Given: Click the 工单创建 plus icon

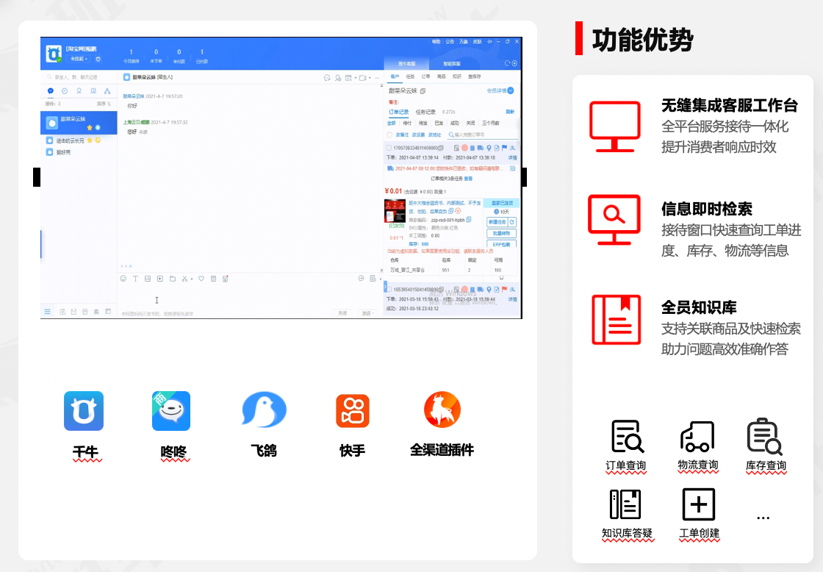Looking at the screenshot, I should 698,504.
